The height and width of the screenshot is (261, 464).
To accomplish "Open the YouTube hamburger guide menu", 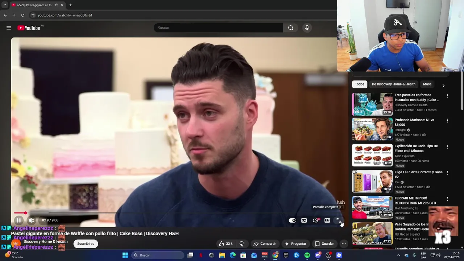I will (9, 28).
